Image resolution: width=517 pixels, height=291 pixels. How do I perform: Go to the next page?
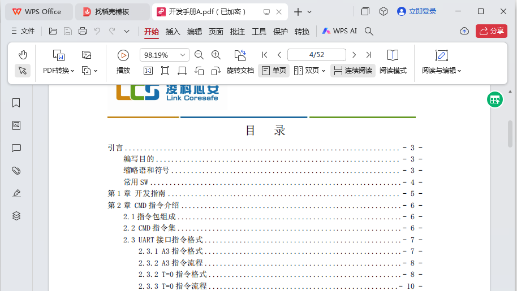(x=354, y=55)
